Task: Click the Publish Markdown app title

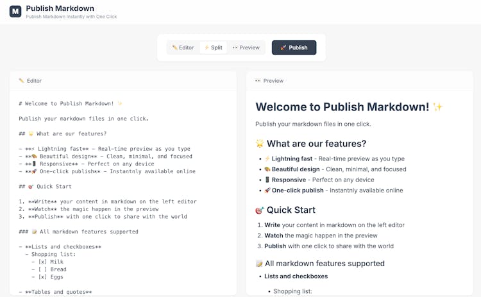Action: tap(60, 8)
